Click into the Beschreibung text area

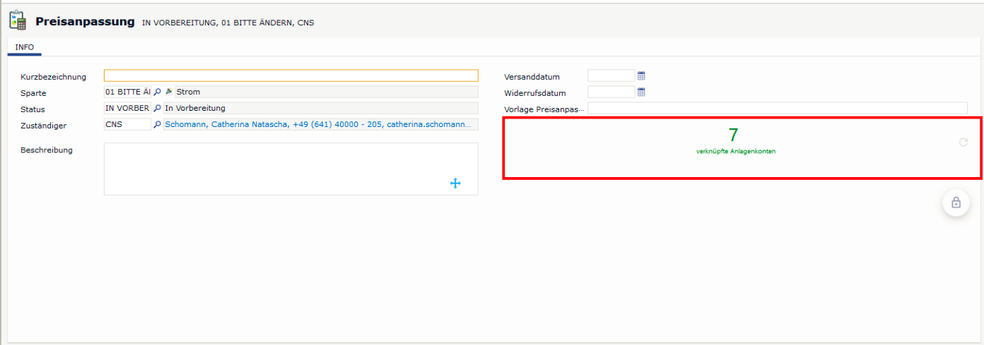click(x=276, y=166)
